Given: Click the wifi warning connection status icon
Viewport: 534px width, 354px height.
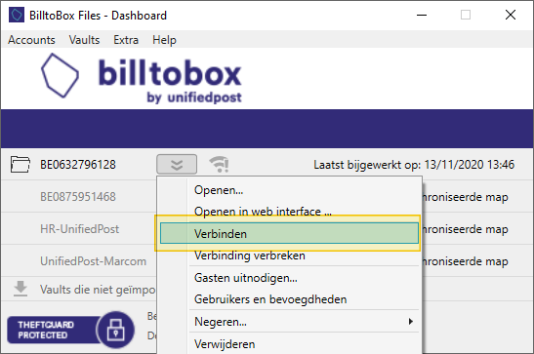Looking at the screenshot, I should click(x=219, y=164).
